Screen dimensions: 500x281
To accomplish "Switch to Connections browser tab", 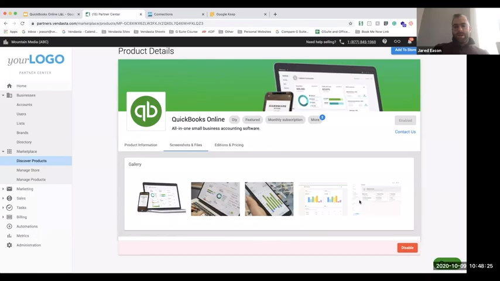I will (x=176, y=15).
